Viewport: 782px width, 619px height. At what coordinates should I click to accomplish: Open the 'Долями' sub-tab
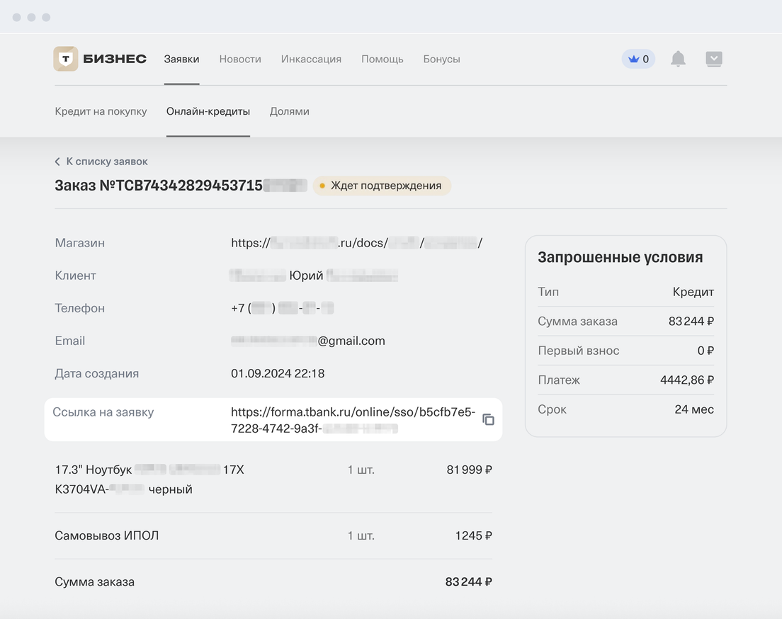(289, 111)
